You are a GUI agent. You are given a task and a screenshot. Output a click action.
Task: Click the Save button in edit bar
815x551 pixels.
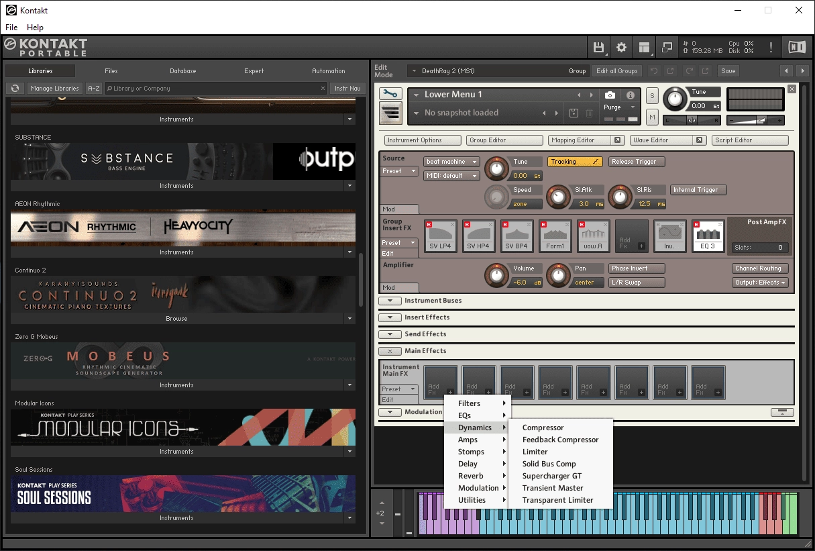[728, 70]
